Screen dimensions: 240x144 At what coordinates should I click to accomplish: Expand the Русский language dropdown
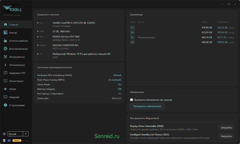click(x=26, y=134)
